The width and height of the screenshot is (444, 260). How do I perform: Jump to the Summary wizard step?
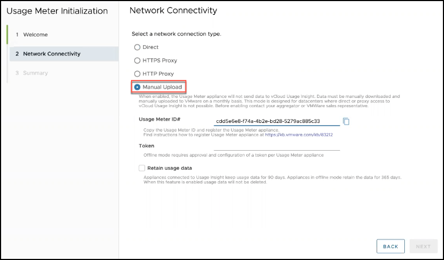35,73
